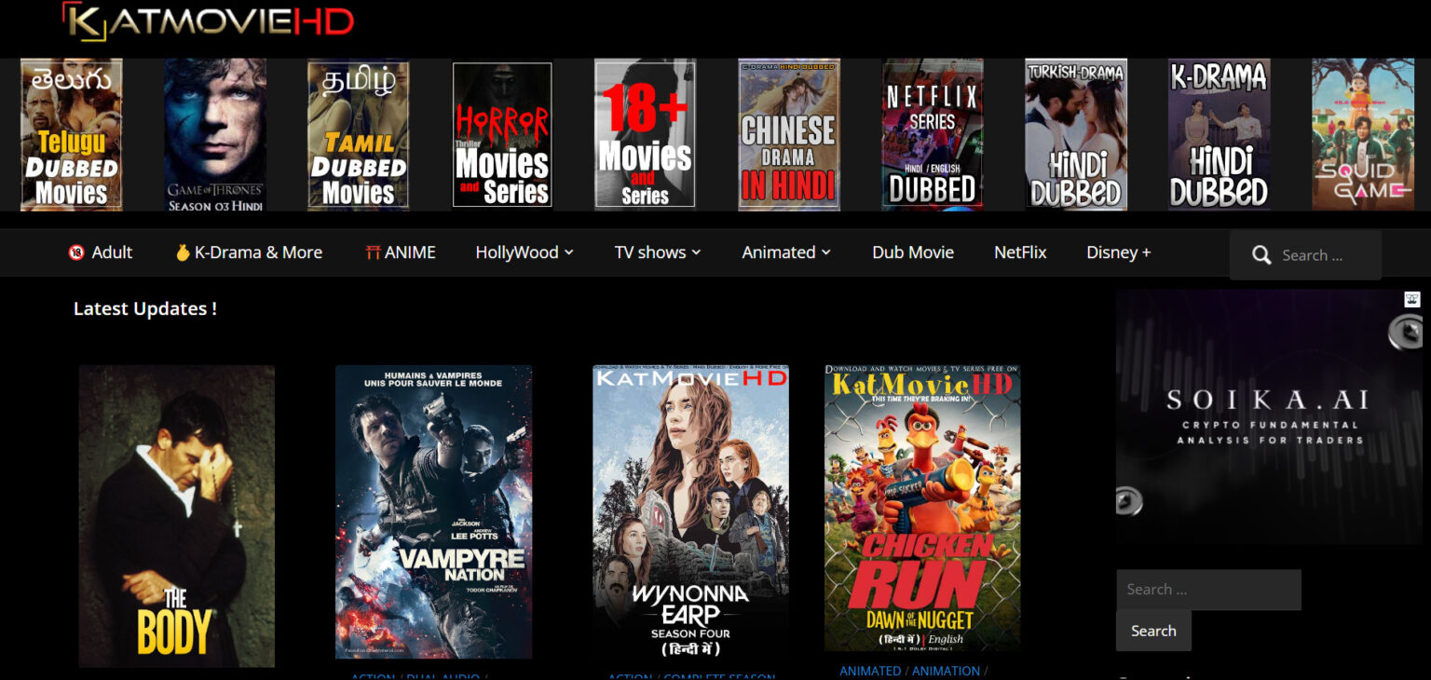Screen dimensions: 1431x680
Task: Open the HollyWood dropdown menu
Action: click(x=518, y=252)
